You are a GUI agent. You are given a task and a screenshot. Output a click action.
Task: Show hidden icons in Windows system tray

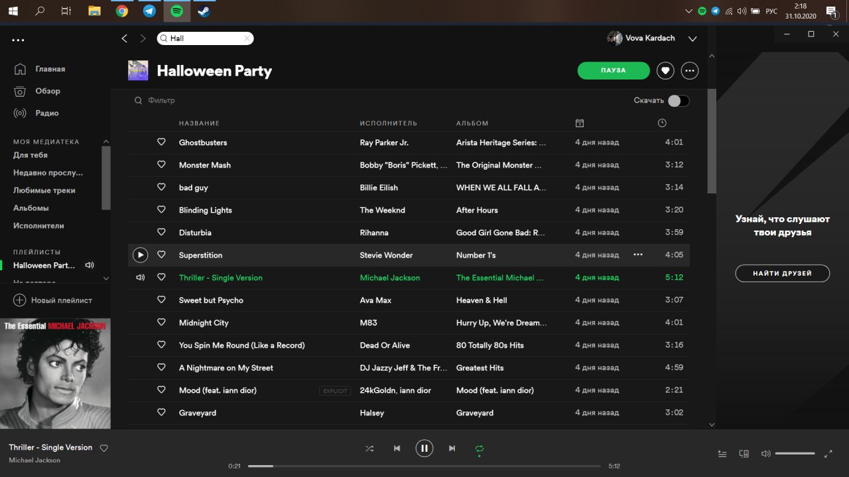(x=688, y=11)
